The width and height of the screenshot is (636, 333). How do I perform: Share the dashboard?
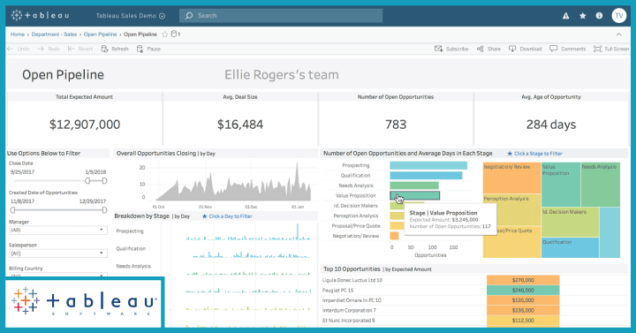coord(488,49)
